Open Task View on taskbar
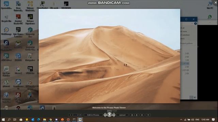218x122 pixels. [x=15, y=120]
